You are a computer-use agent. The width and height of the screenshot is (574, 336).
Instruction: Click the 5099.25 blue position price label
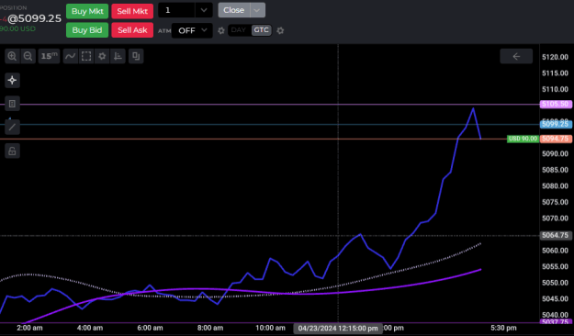[556, 124]
